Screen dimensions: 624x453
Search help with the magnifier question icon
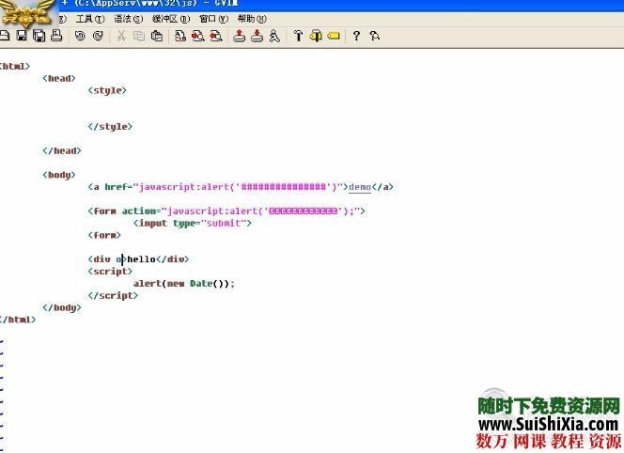click(374, 36)
